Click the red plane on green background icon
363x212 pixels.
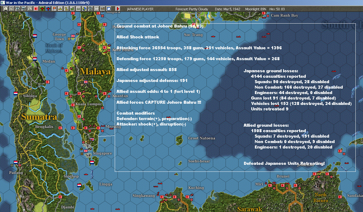[x=42, y=9]
